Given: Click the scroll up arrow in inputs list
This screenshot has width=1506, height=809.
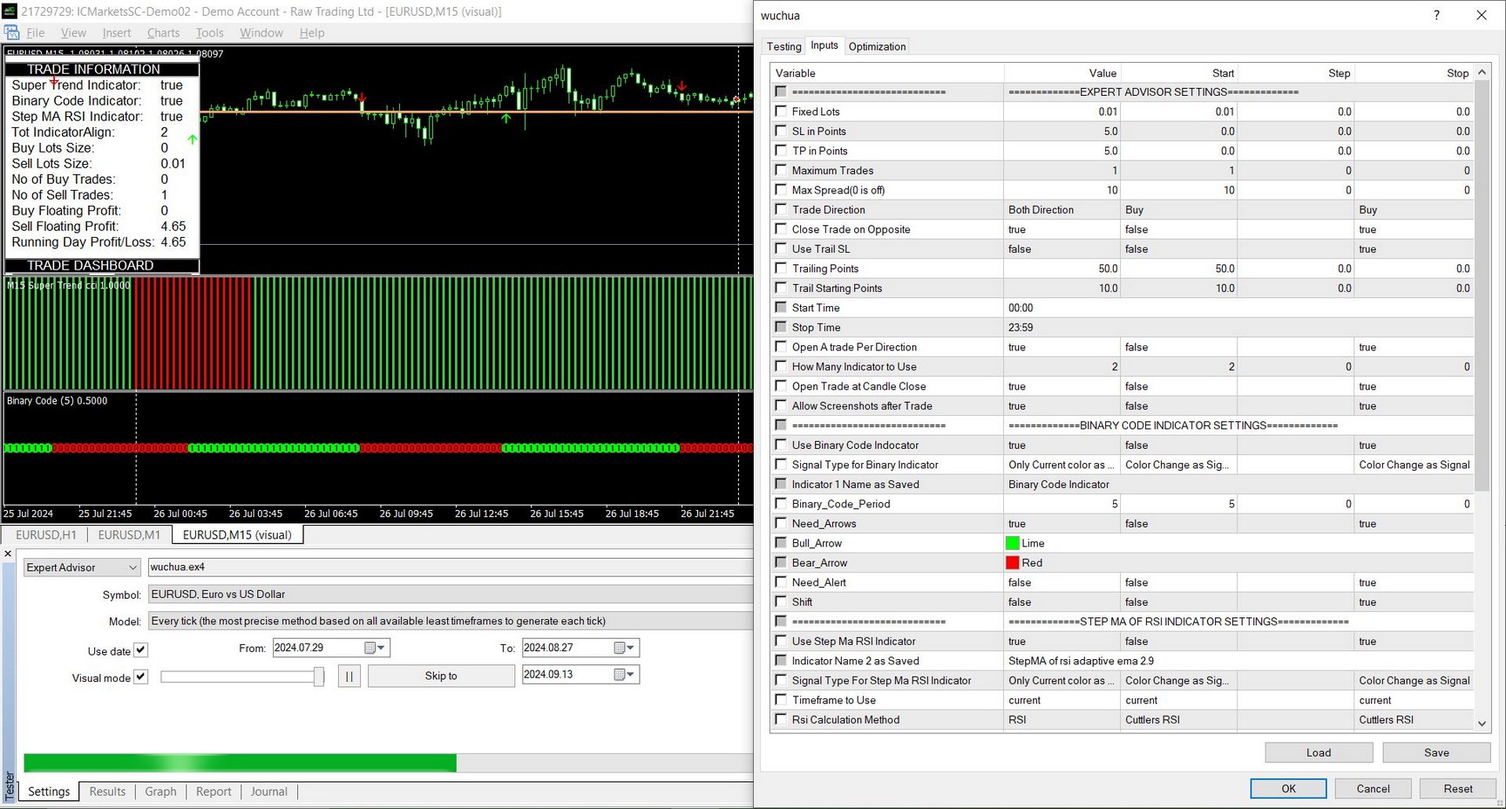Looking at the screenshot, I should pos(1482,72).
